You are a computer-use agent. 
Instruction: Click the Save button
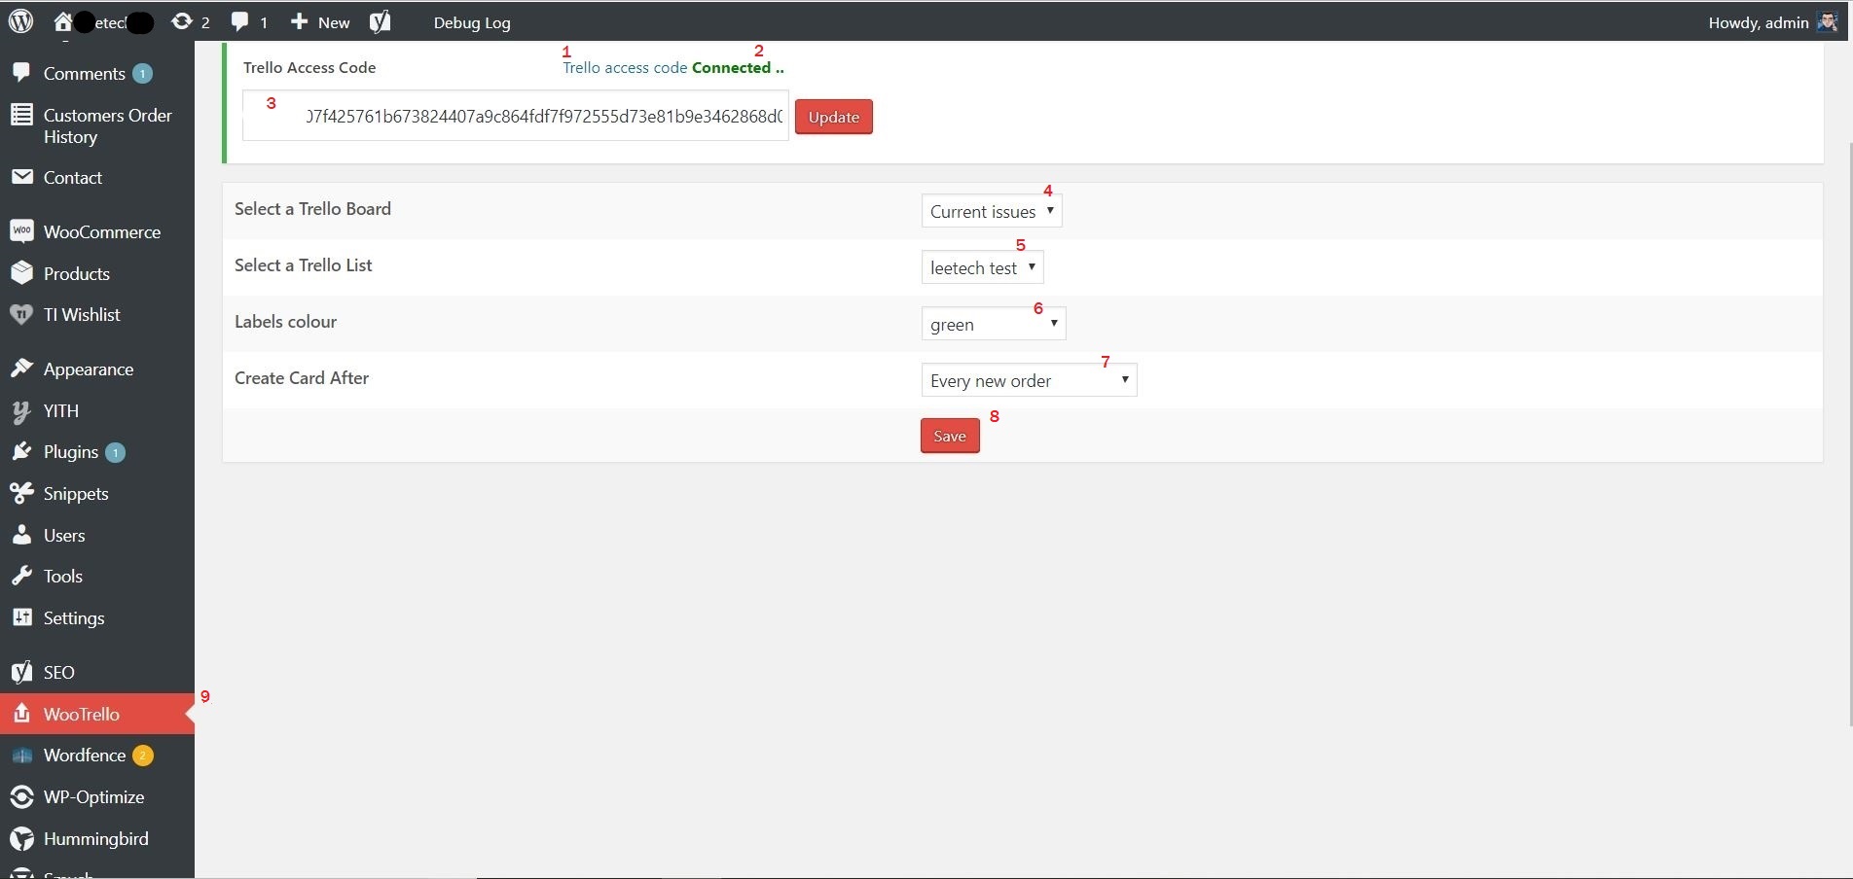(950, 436)
